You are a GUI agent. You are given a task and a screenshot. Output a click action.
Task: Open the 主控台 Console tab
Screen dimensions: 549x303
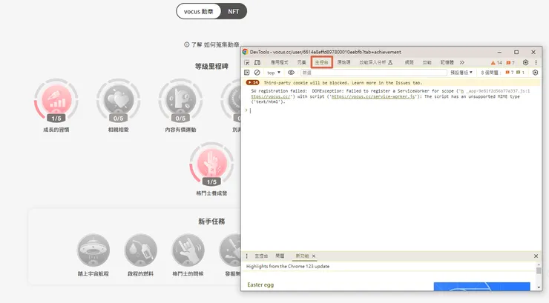tap(321, 62)
